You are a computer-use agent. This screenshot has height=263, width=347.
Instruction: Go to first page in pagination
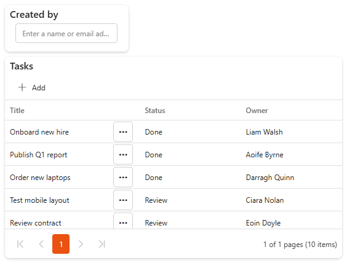20,244
